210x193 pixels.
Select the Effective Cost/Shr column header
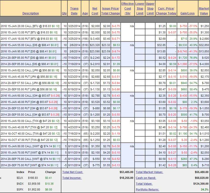click(127, 8)
